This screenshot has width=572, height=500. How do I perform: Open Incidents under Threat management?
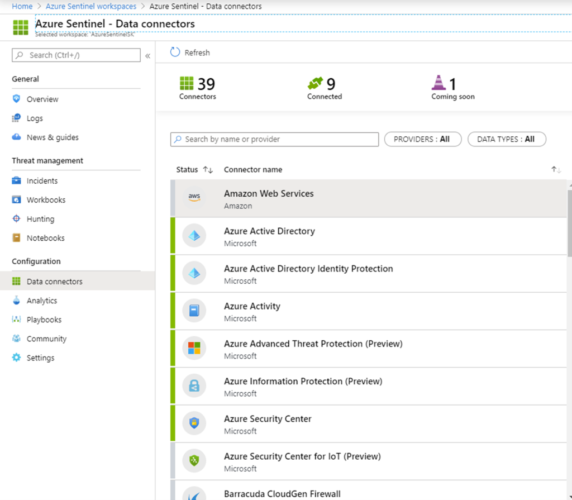tap(42, 181)
